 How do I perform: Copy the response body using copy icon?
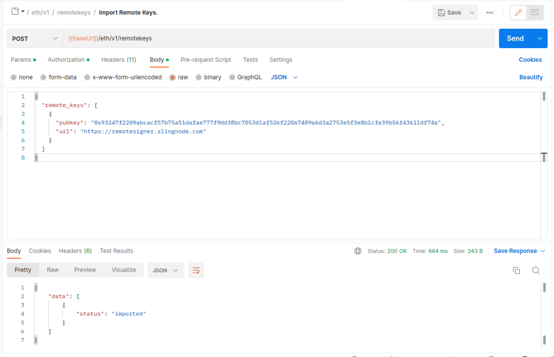tap(516, 270)
